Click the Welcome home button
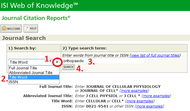The width and height of the screenshot is (190, 111). tap(11, 29)
